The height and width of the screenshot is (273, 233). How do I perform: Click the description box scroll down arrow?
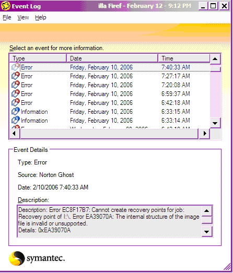pyautogui.click(x=207, y=232)
